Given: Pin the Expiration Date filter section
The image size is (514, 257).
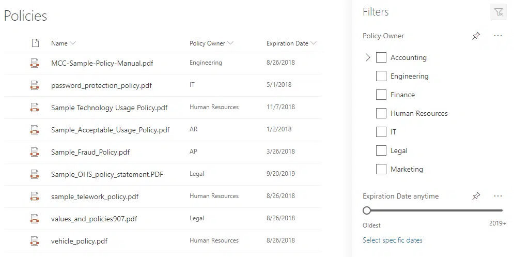Looking at the screenshot, I should (x=476, y=196).
